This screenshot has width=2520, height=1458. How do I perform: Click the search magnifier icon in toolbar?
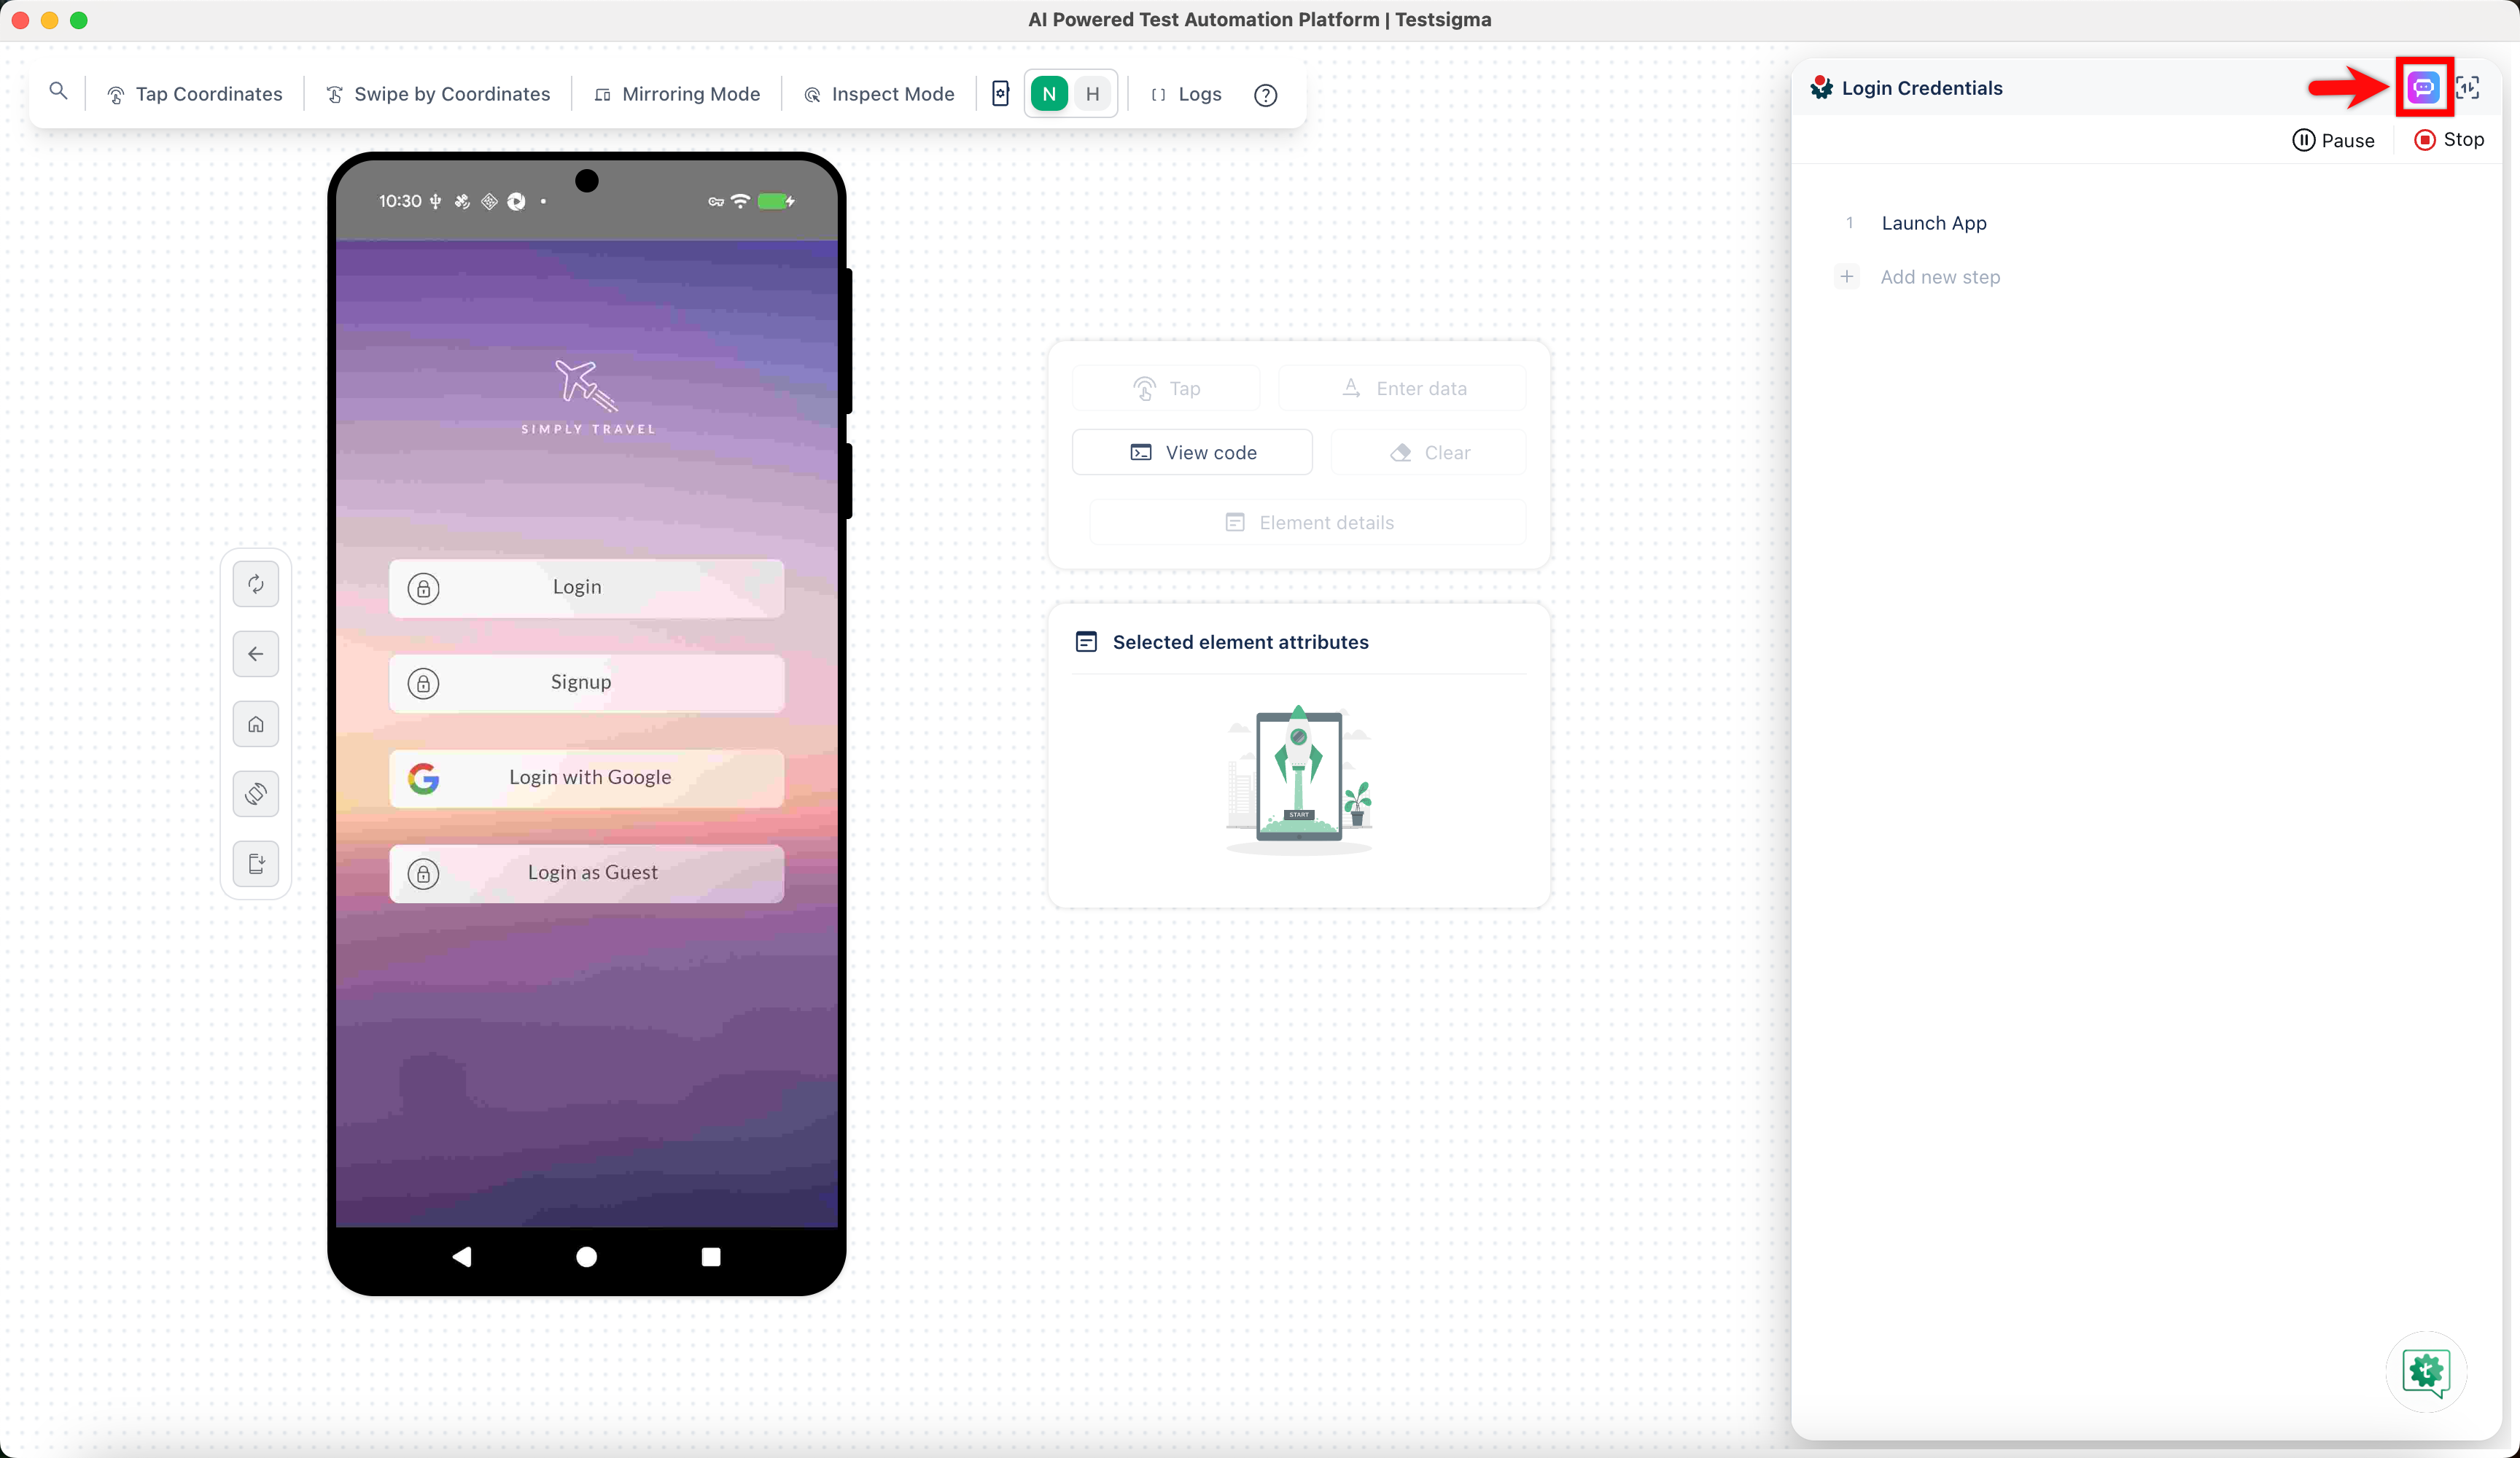58,92
